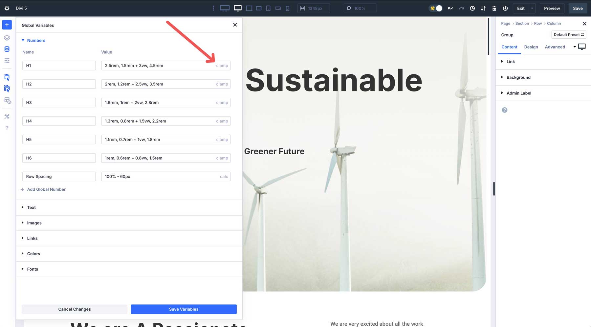Switch to phone landscape view icon
591x327 pixels.
[278, 8]
